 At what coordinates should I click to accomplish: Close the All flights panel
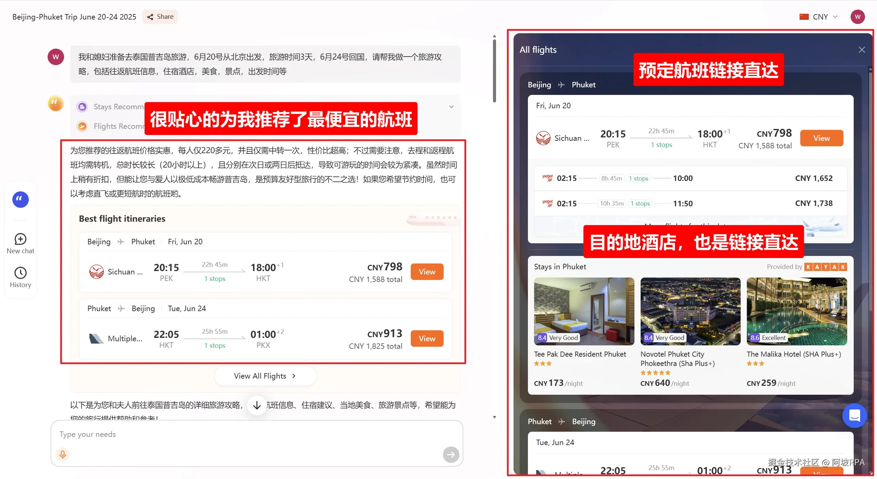click(x=862, y=50)
